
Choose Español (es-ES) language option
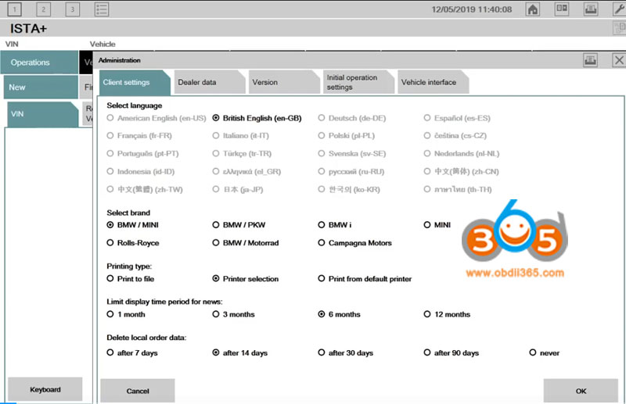[x=457, y=118]
